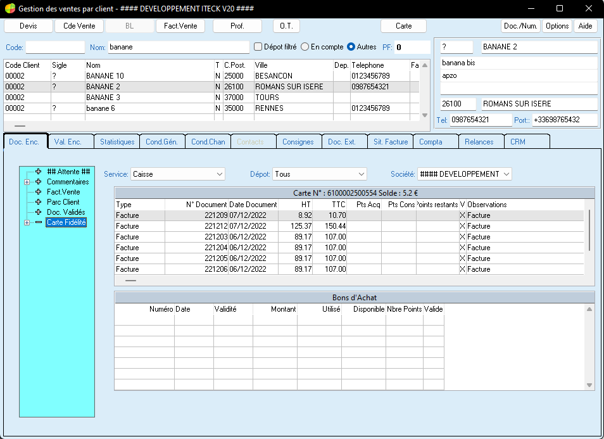Select the En compte radio button

(x=305, y=47)
